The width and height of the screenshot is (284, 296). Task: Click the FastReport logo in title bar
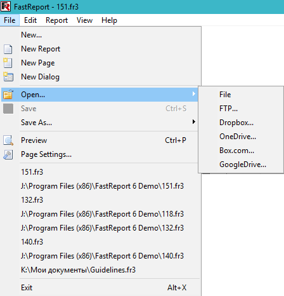(x=6, y=6)
